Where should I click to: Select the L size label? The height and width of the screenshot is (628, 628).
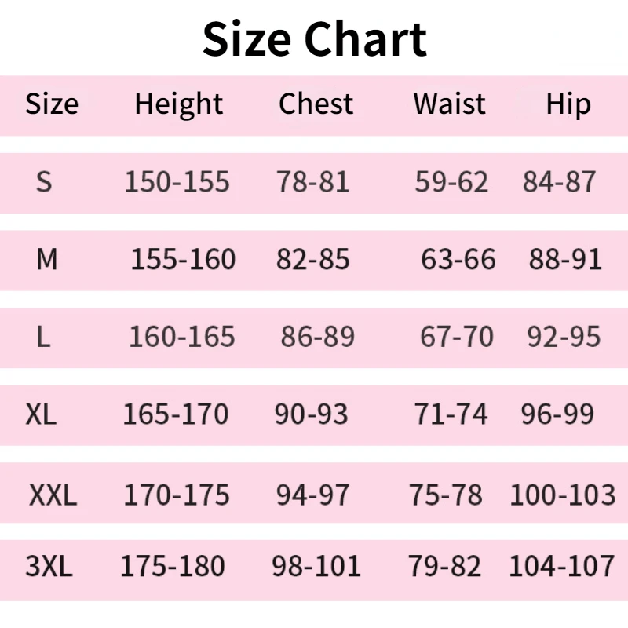(44, 338)
